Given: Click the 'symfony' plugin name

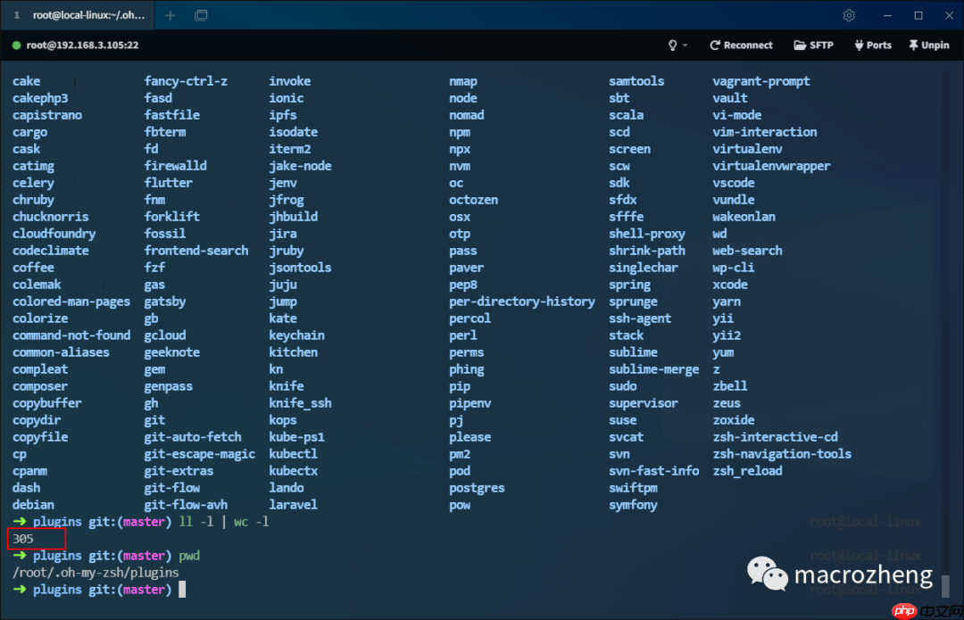Looking at the screenshot, I should pos(633,505).
